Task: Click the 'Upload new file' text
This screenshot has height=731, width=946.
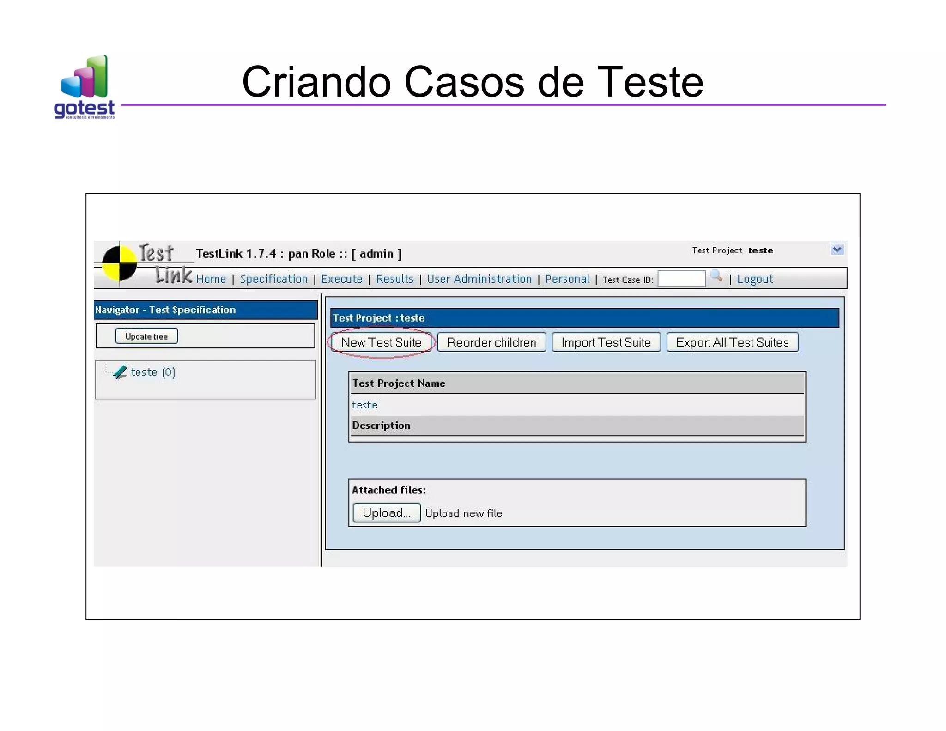Action: click(x=464, y=513)
